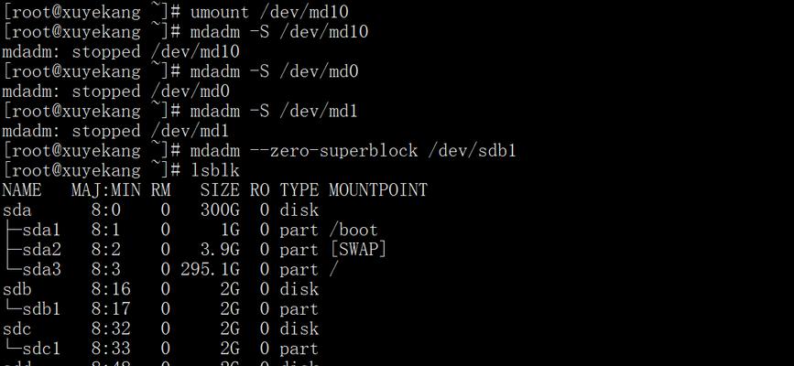Click the umount /dev/md10 command text
Screen dimensions: 794x366
(x=269, y=12)
